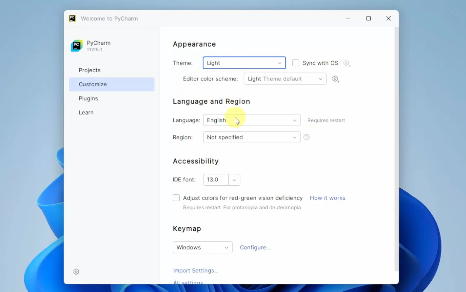Image resolution: width=466 pixels, height=292 pixels.
Task: Open the How it works link
Action: click(x=327, y=198)
